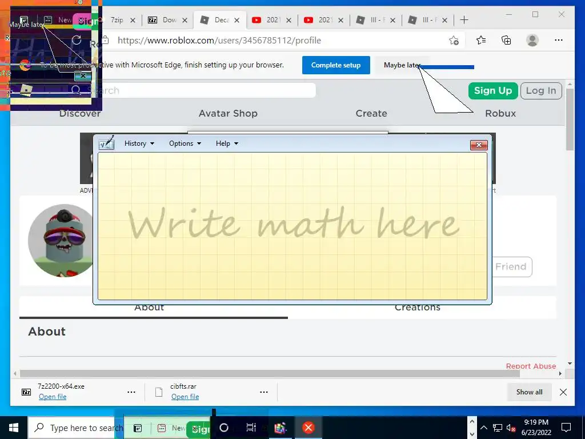Open a new tab with plus button
This screenshot has width=585, height=439.
point(464,20)
